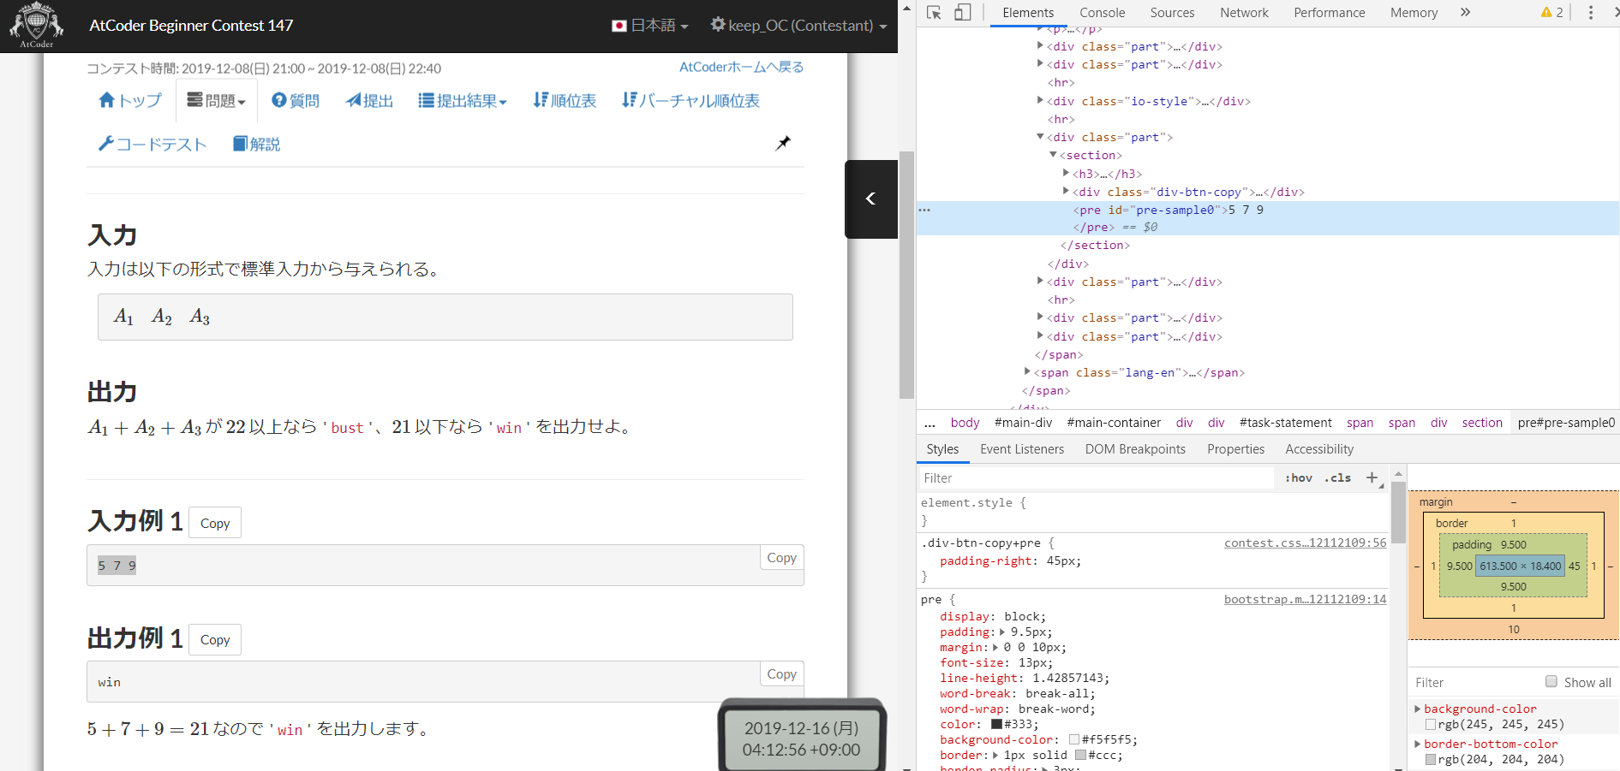Click the warnings count icon
Image resolution: width=1620 pixels, height=771 pixels.
(1551, 13)
